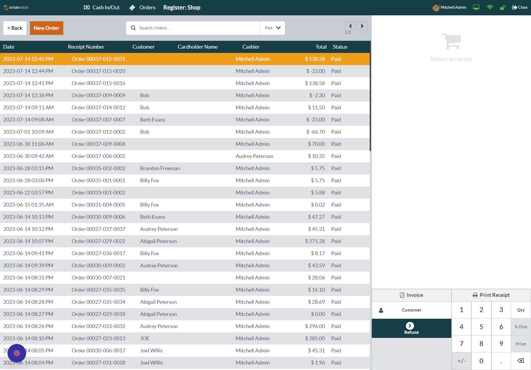The height and width of the screenshot is (370, 531).
Task: Select Order 00033-001-0002
Action: (x=185, y=193)
